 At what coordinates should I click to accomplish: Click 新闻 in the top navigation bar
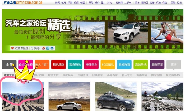point(57,2)
